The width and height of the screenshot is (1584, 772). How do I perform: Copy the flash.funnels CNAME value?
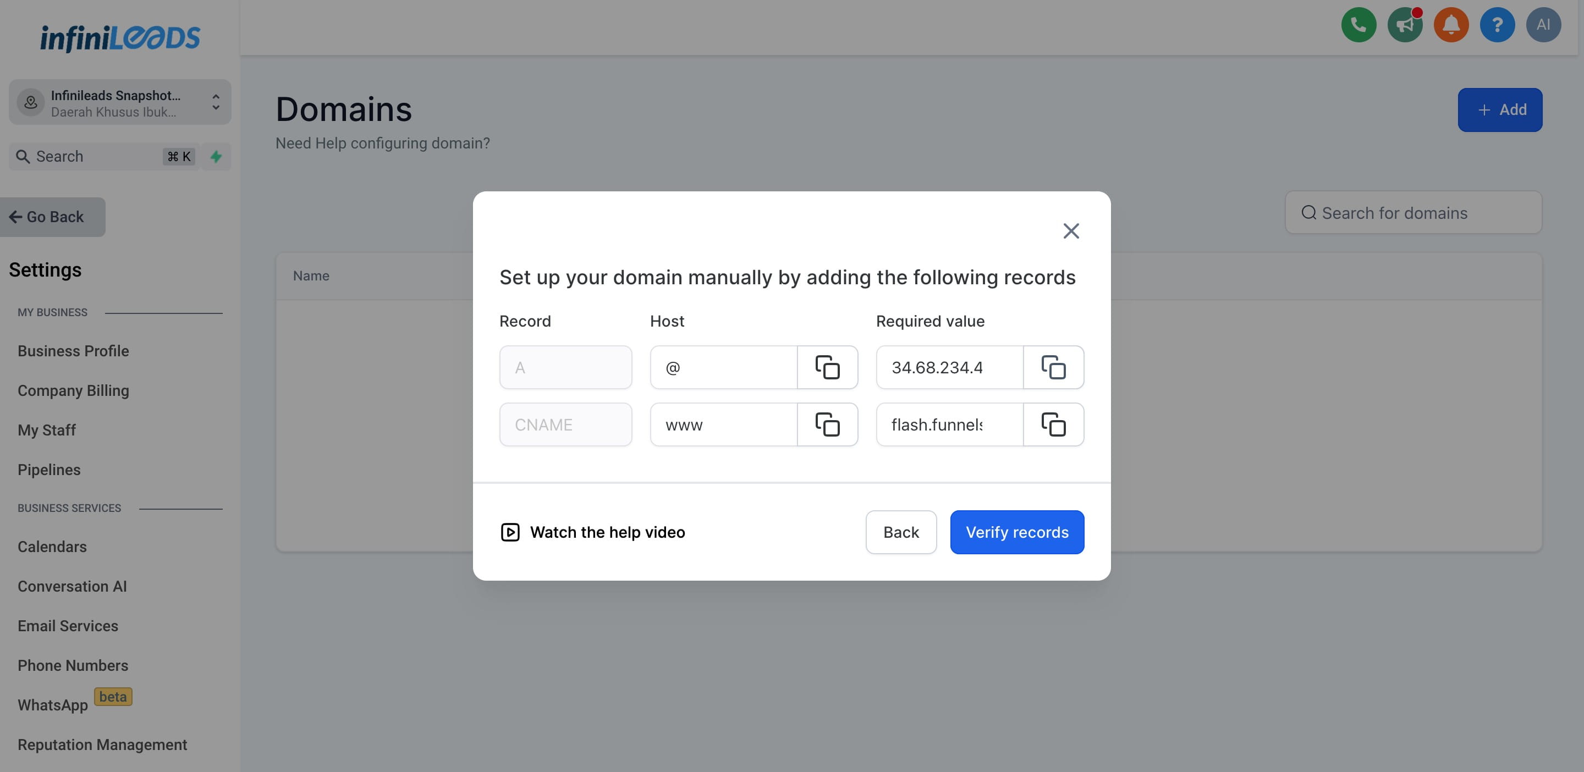1053,424
